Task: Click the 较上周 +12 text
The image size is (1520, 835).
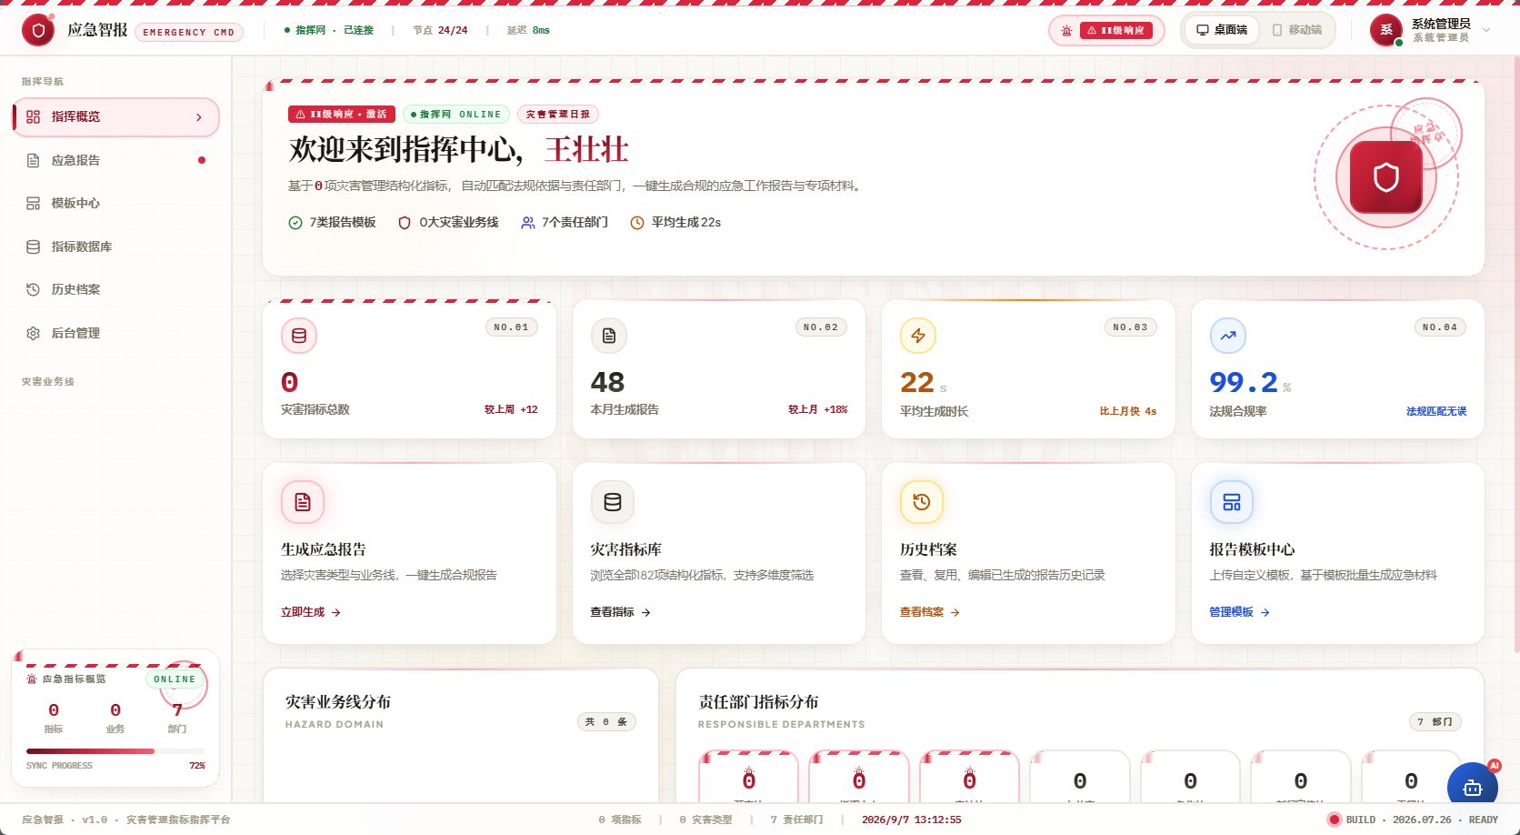Action: click(511, 409)
